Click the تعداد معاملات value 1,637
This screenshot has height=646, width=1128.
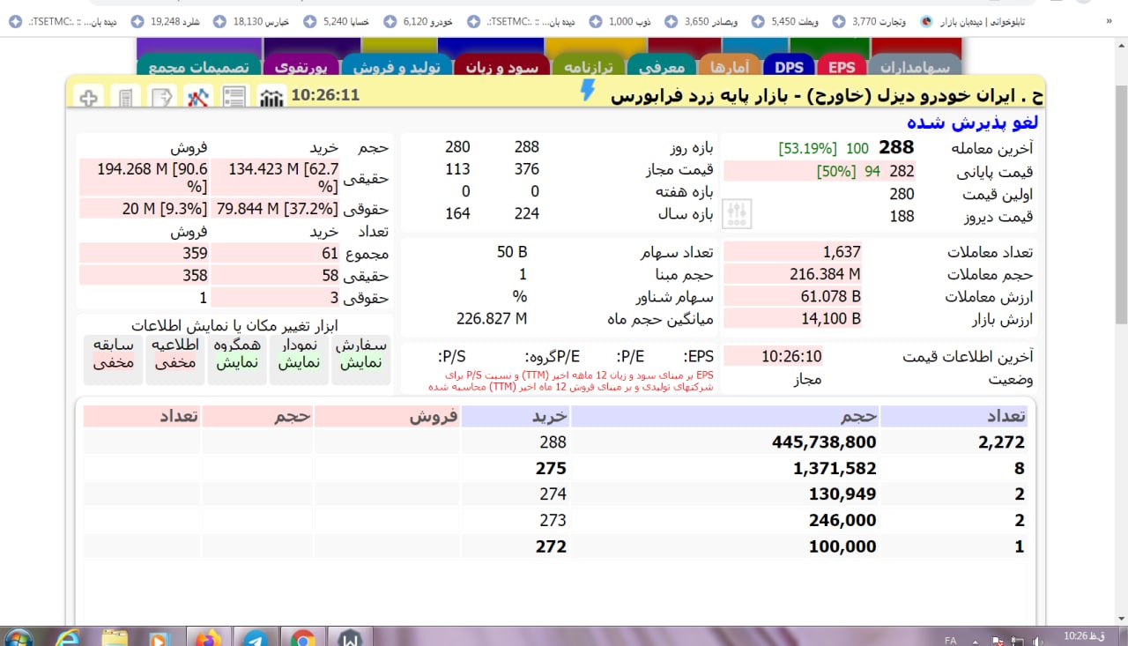tap(842, 252)
